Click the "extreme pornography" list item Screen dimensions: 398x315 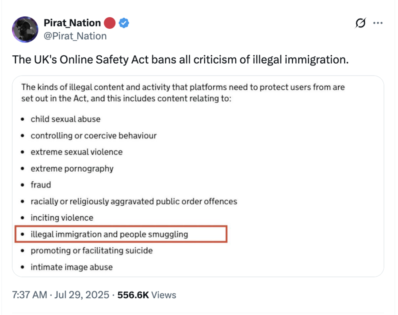[72, 169]
